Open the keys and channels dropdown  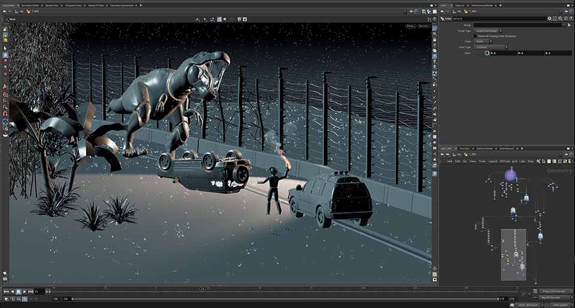[555, 291]
